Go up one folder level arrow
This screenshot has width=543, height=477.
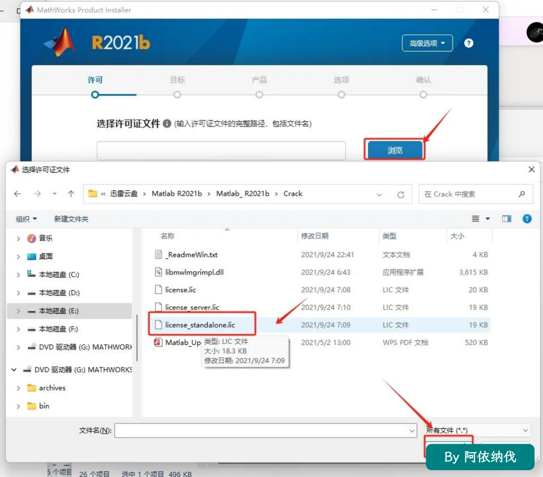(x=71, y=194)
